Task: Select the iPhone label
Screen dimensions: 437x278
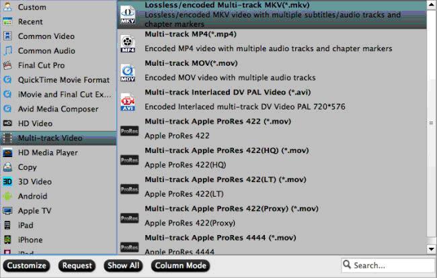Action: (30, 240)
